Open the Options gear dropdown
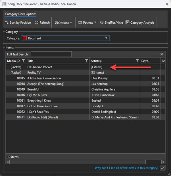The height and width of the screenshot is (176, 171). 63,23
